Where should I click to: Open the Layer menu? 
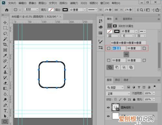[x=42, y=3]
